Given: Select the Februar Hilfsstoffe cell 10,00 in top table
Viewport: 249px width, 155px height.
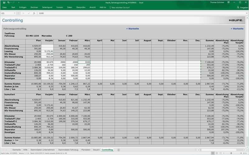Looking at the screenshot, I should click(72, 70).
